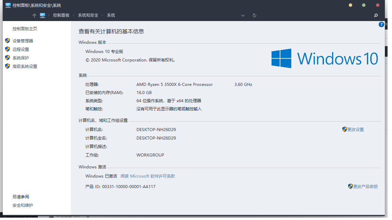The height and width of the screenshot is (220, 392).
Task: Click the 计算机名、域和工作组设置 section header
Action: pos(103,121)
